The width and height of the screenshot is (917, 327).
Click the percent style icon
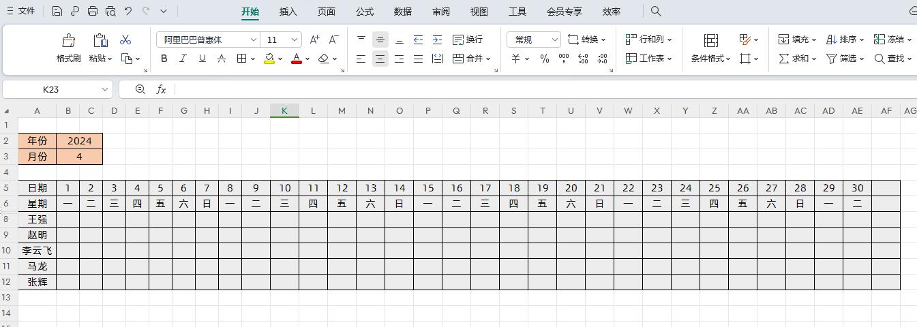tap(544, 59)
